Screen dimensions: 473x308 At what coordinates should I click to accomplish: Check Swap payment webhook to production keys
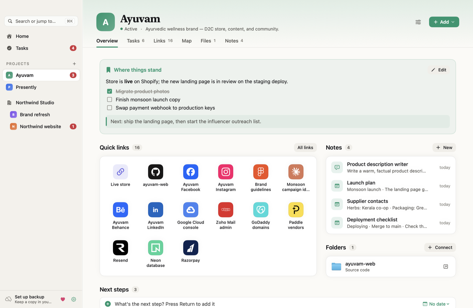click(x=109, y=108)
